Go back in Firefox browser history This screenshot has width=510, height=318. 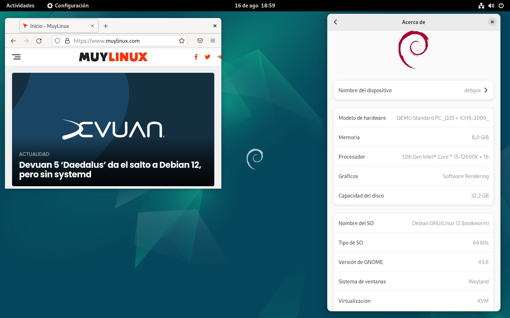(x=13, y=41)
